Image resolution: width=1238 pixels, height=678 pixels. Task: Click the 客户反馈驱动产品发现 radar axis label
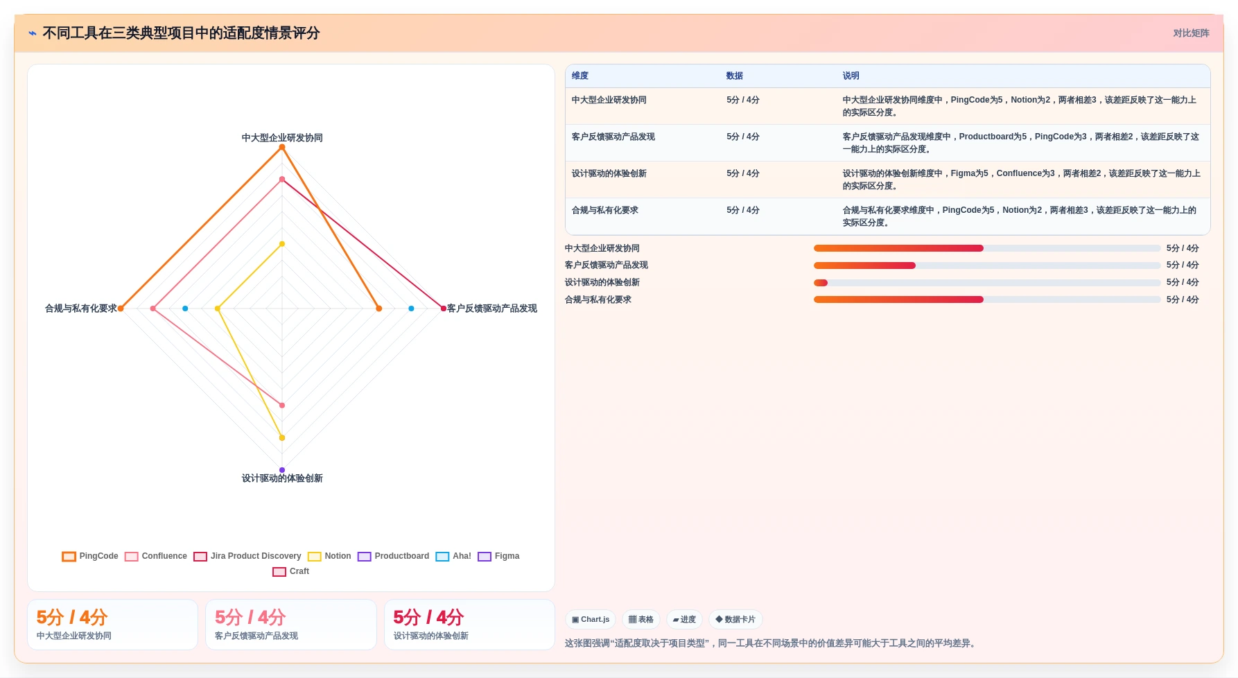492,308
